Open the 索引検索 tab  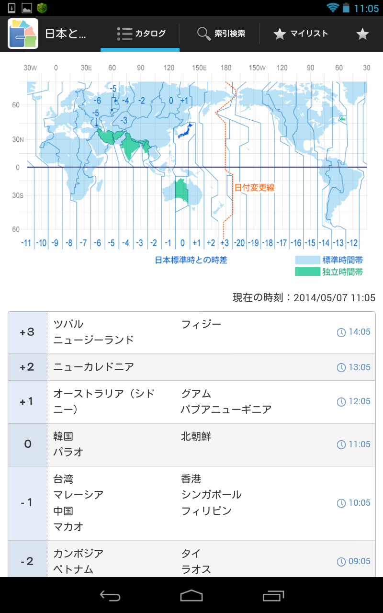(x=220, y=34)
